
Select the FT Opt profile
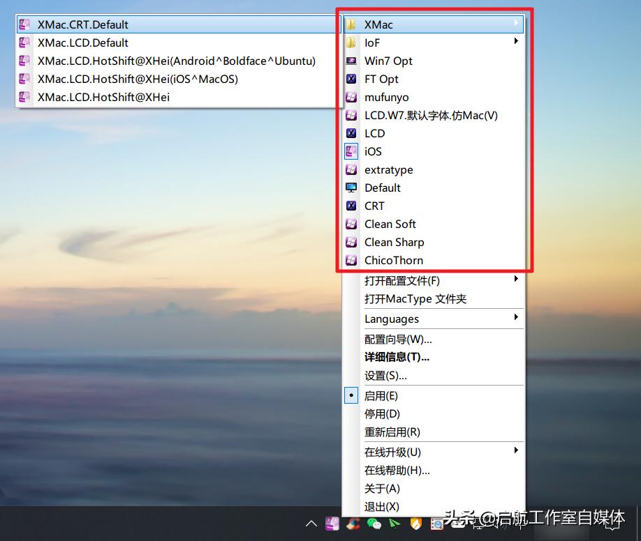(x=383, y=79)
